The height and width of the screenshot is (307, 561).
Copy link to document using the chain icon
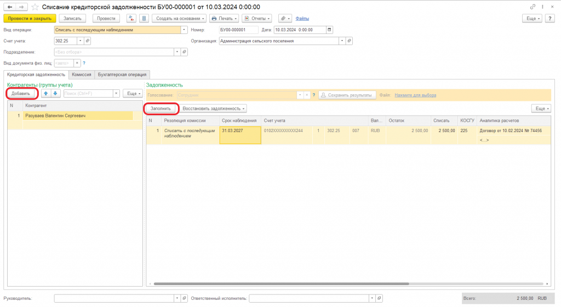533,7
